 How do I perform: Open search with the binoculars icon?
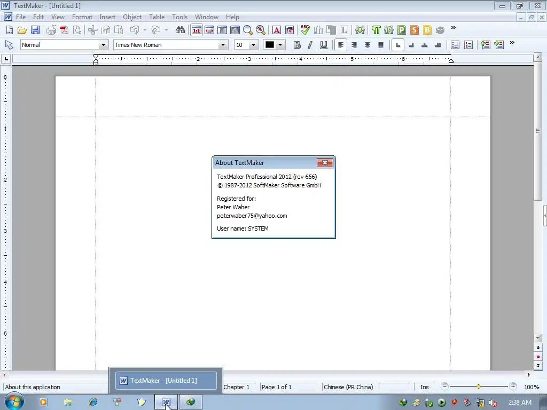point(180,30)
